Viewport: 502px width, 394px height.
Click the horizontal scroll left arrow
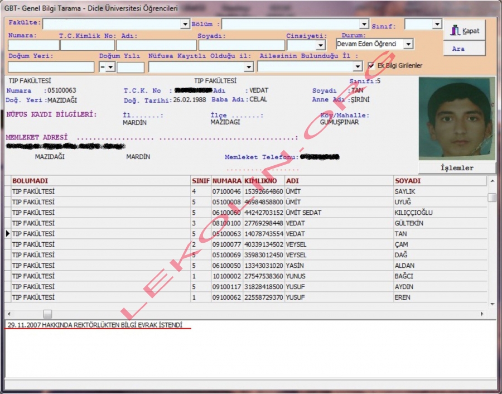pos(9,314)
